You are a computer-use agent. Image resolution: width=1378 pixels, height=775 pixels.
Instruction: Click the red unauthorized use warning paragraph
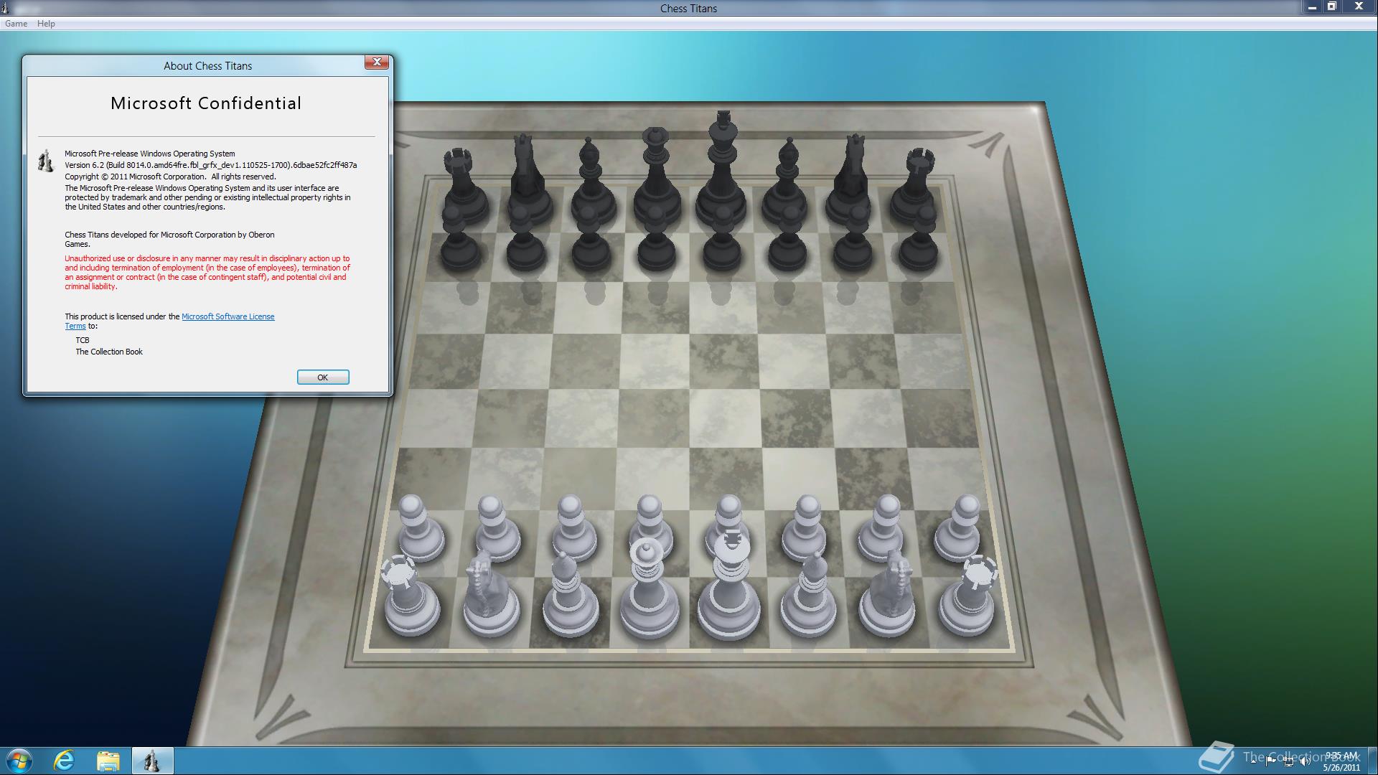pos(207,272)
